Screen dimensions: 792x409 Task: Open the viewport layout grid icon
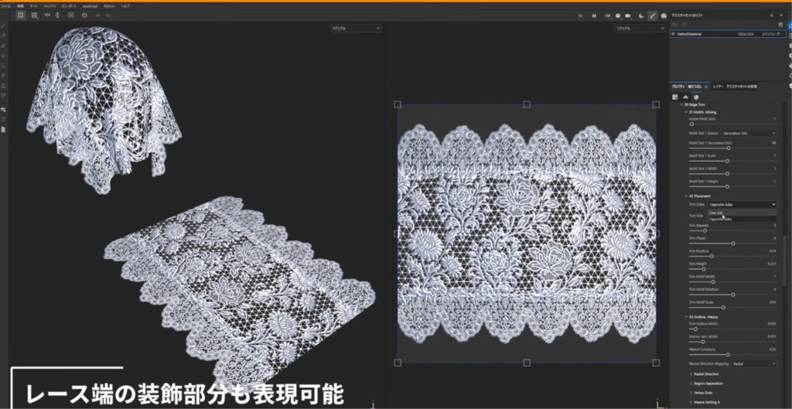(34, 15)
